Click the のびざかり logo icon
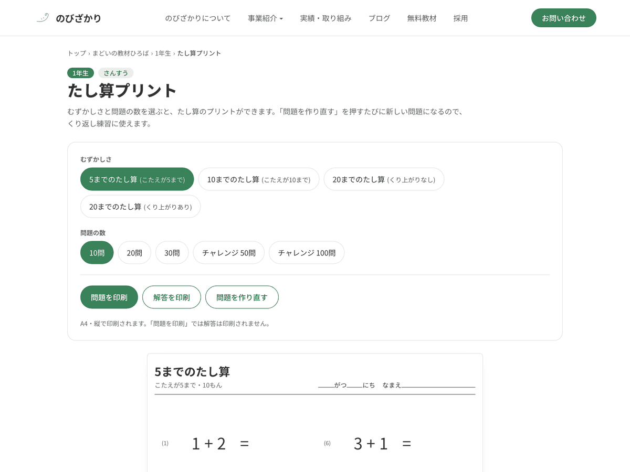Screen dimensions: 630x472 pyautogui.click(x=43, y=18)
